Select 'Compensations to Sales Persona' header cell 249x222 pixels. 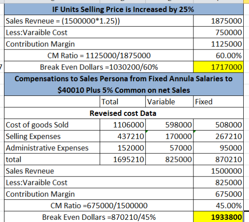pyautogui.click(x=124, y=84)
